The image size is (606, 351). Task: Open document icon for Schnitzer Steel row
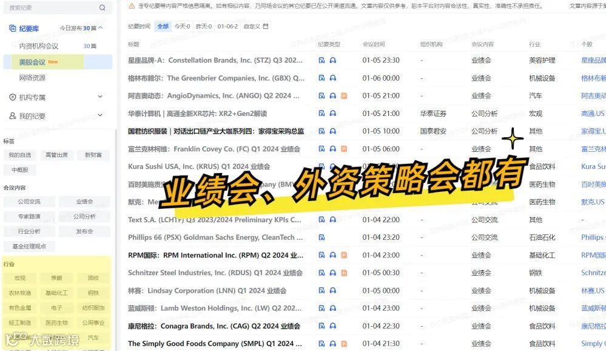click(322, 273)
